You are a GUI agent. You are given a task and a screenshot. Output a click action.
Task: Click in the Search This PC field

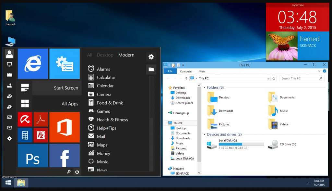click(302, 78)
